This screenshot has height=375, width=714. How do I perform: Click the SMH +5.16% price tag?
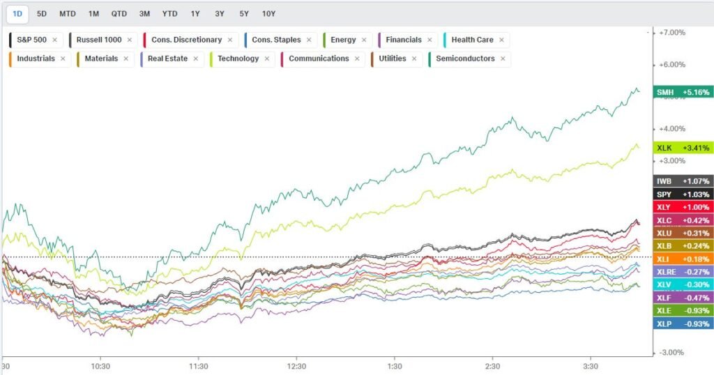coord(683,92)
